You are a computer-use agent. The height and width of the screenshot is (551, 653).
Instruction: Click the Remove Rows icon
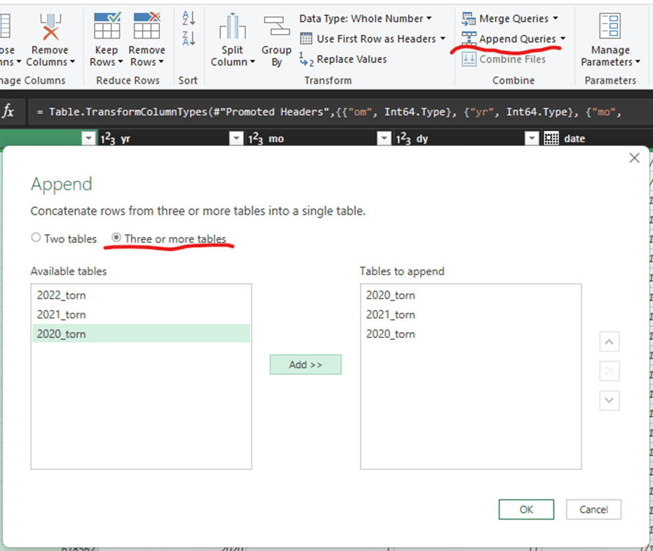click(147, 27)
